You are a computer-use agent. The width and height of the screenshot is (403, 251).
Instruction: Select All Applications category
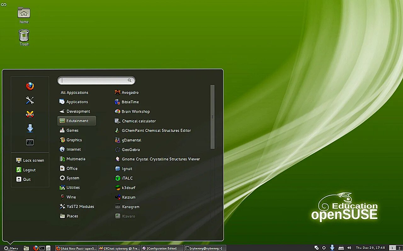click(74, 92)
